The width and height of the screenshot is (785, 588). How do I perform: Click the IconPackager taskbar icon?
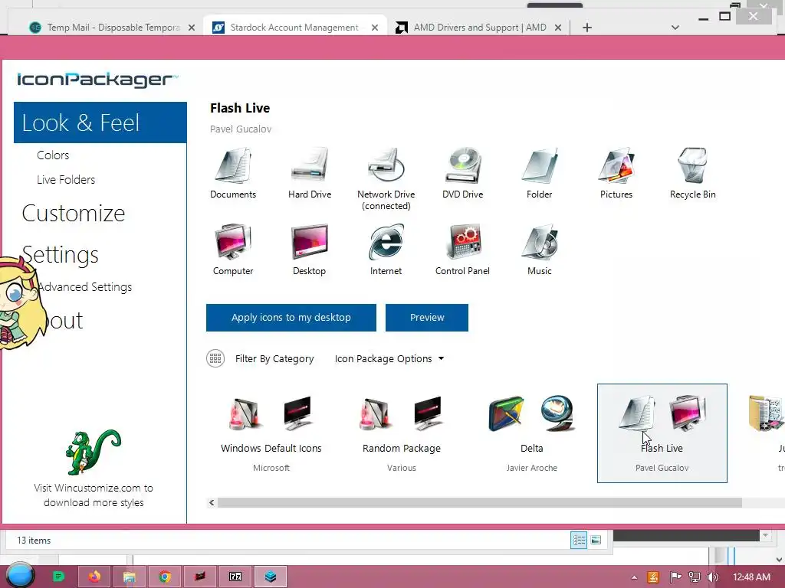[271, 577]
